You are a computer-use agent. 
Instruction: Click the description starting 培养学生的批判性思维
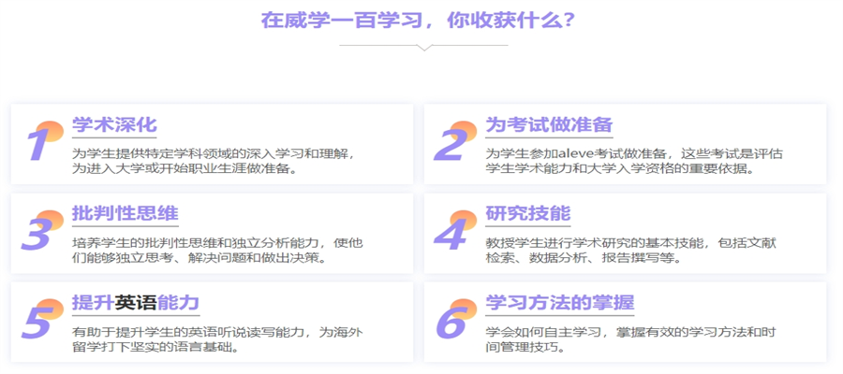point(217,250)
